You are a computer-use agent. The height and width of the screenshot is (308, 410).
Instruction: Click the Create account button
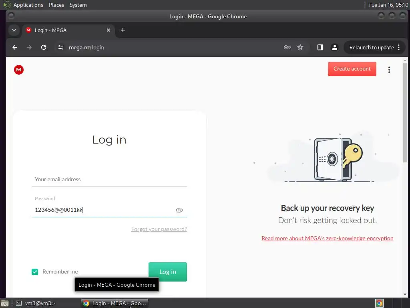pyautogui.click(x=352, y=69)
